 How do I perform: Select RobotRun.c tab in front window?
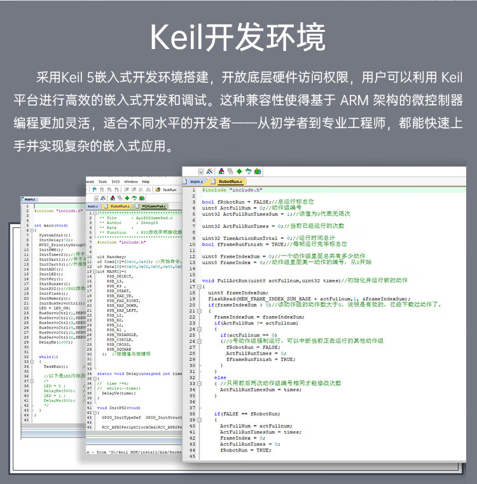click(x=230, y=181)
